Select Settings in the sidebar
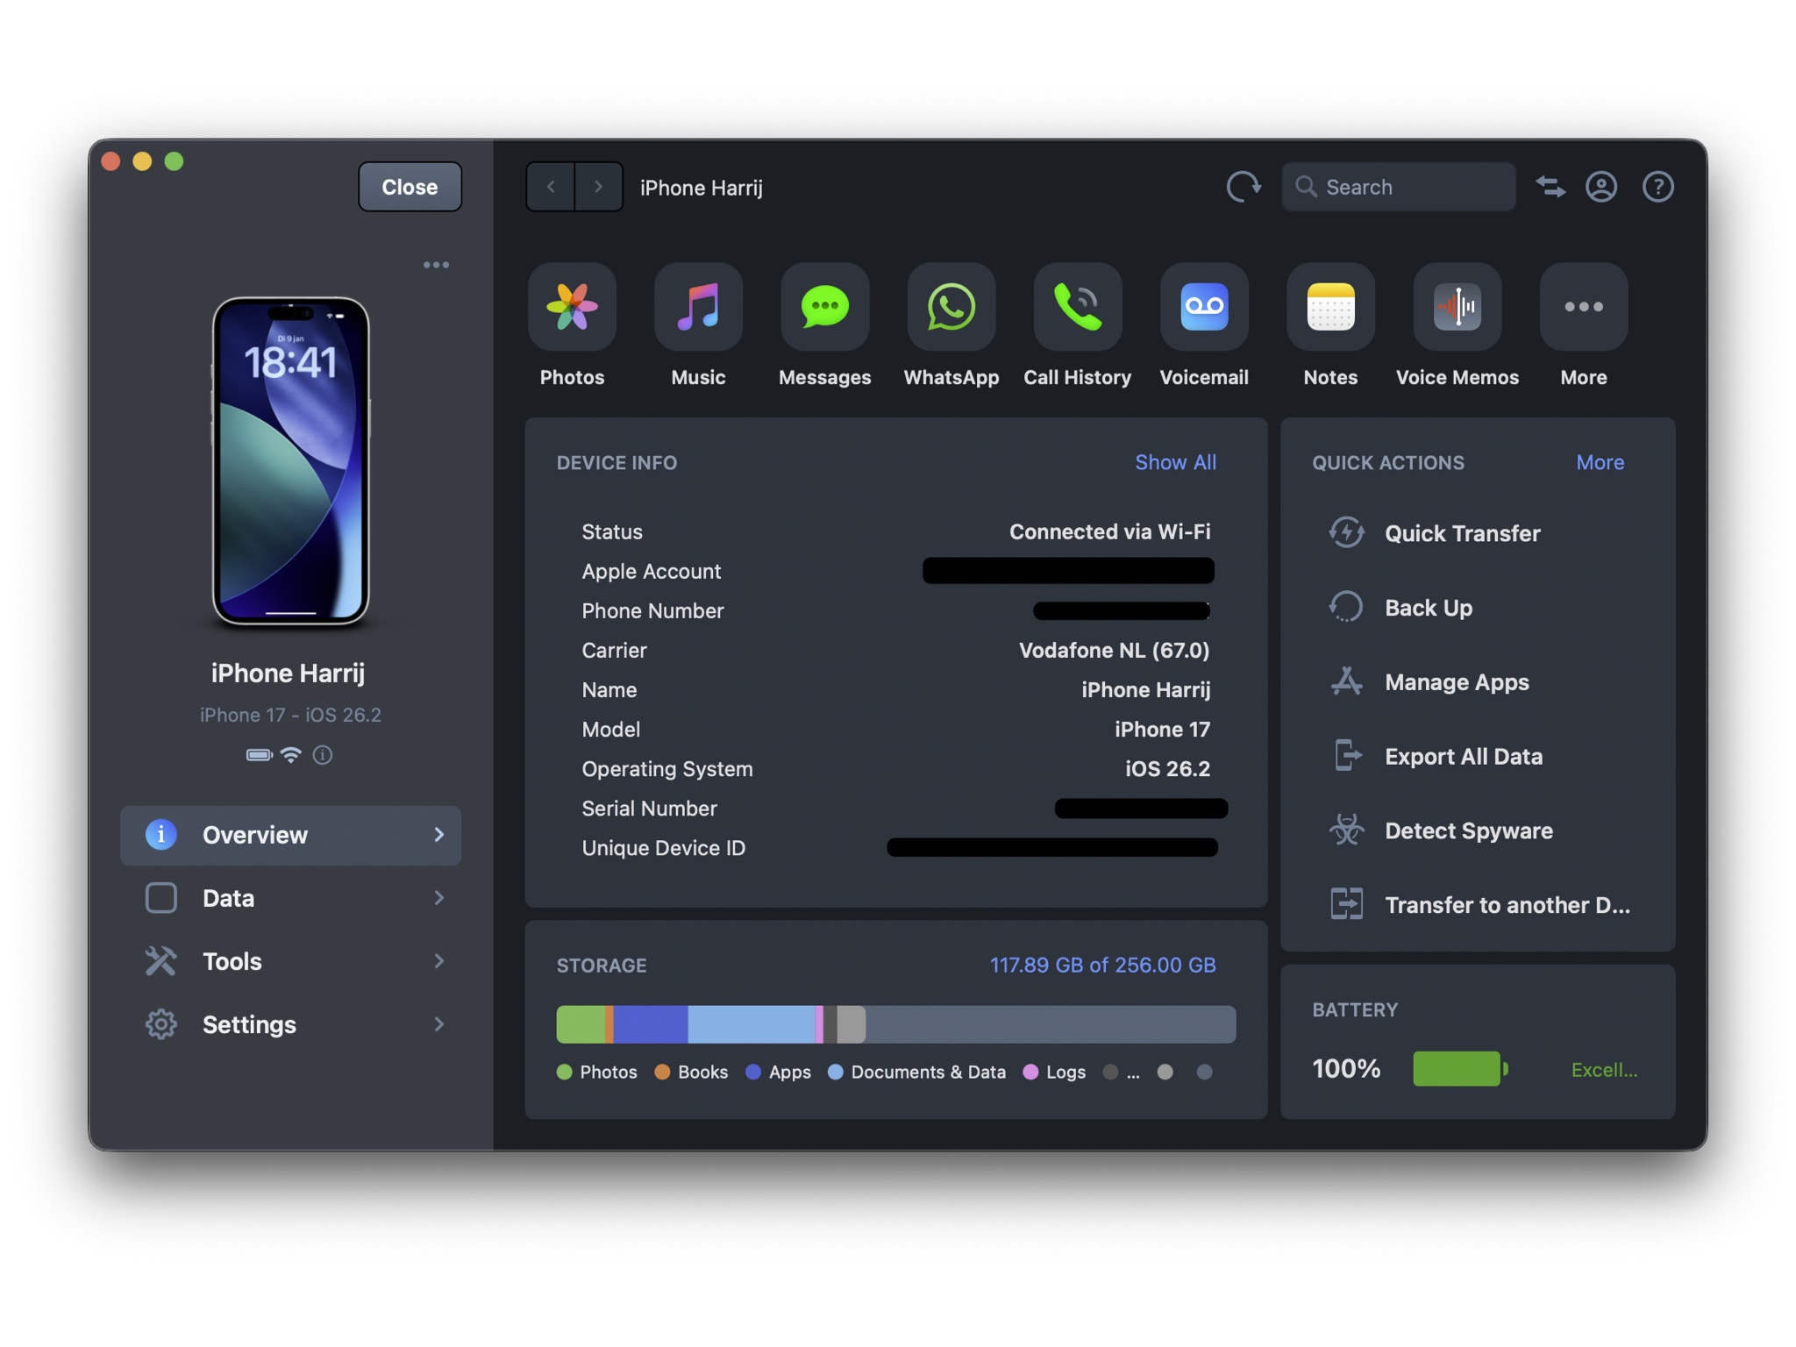 tap(290, 1024)
